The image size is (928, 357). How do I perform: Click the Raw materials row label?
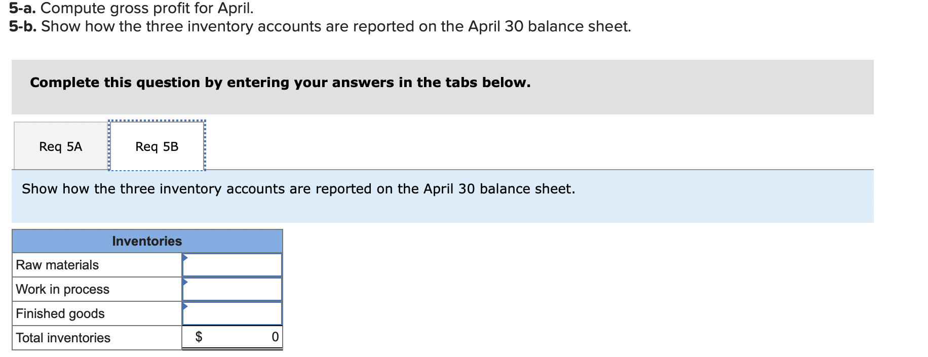[x=57, y=264]
